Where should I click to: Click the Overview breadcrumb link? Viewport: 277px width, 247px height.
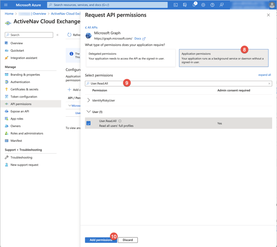(x=39, y=14)
